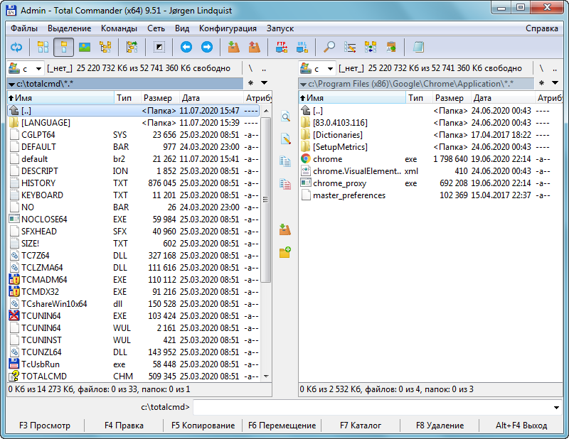Click the pack icon in middle bar

click(285, 229)
